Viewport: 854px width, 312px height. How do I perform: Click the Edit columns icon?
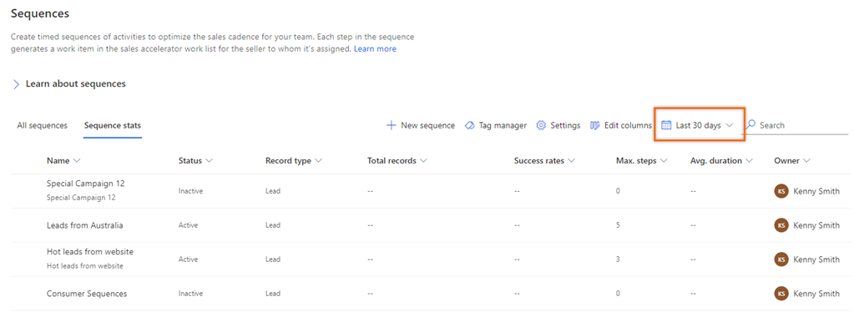click(x=594, y=125)
